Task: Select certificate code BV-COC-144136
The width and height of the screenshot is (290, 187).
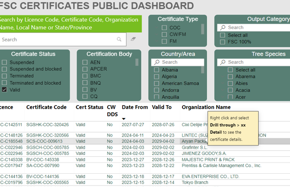Action: pyautogui.click(x=43, y=176)
